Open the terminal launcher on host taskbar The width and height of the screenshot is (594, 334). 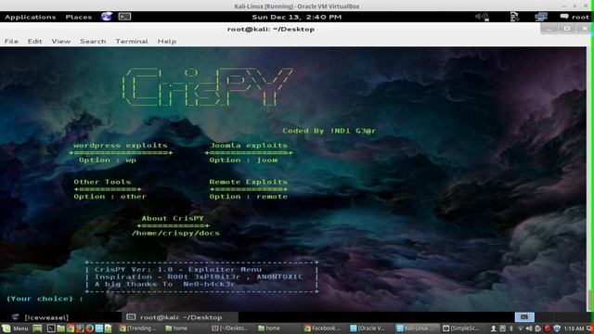pos(51,328)
